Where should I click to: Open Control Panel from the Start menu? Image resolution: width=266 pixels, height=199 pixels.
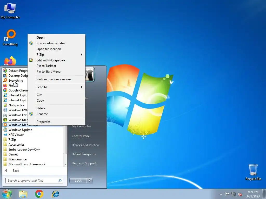81,136
